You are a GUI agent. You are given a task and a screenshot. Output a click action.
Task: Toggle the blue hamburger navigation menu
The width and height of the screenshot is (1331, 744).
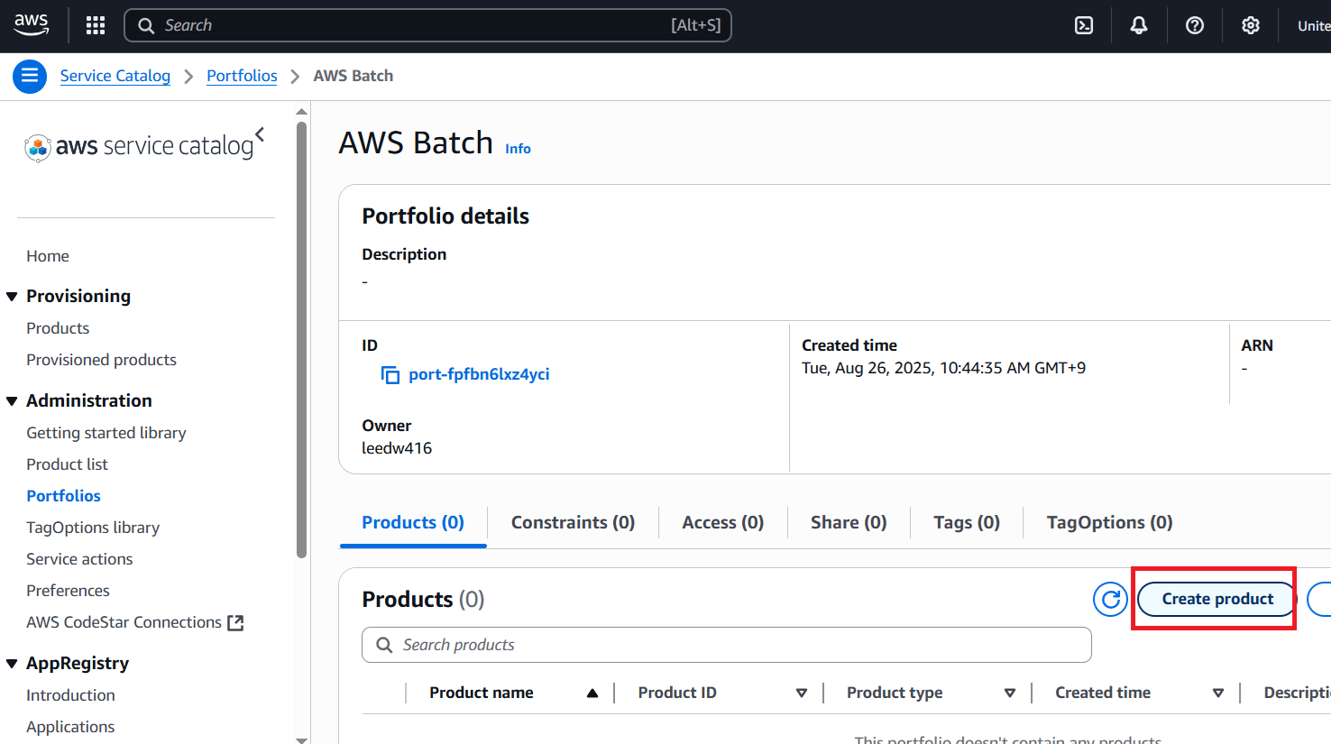pyautogui.click(x=30, y=76)
